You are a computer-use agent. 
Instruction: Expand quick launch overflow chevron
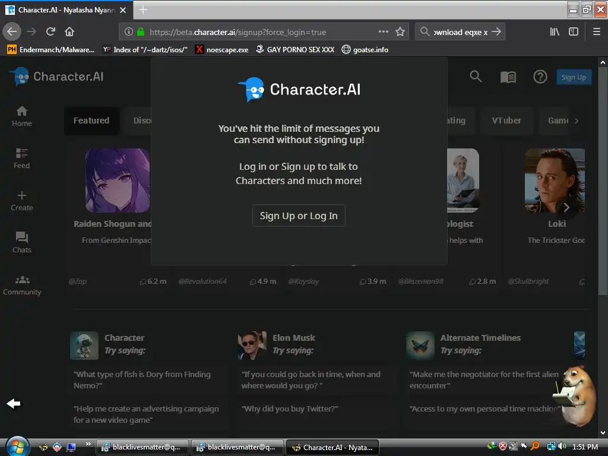point(88,444)
